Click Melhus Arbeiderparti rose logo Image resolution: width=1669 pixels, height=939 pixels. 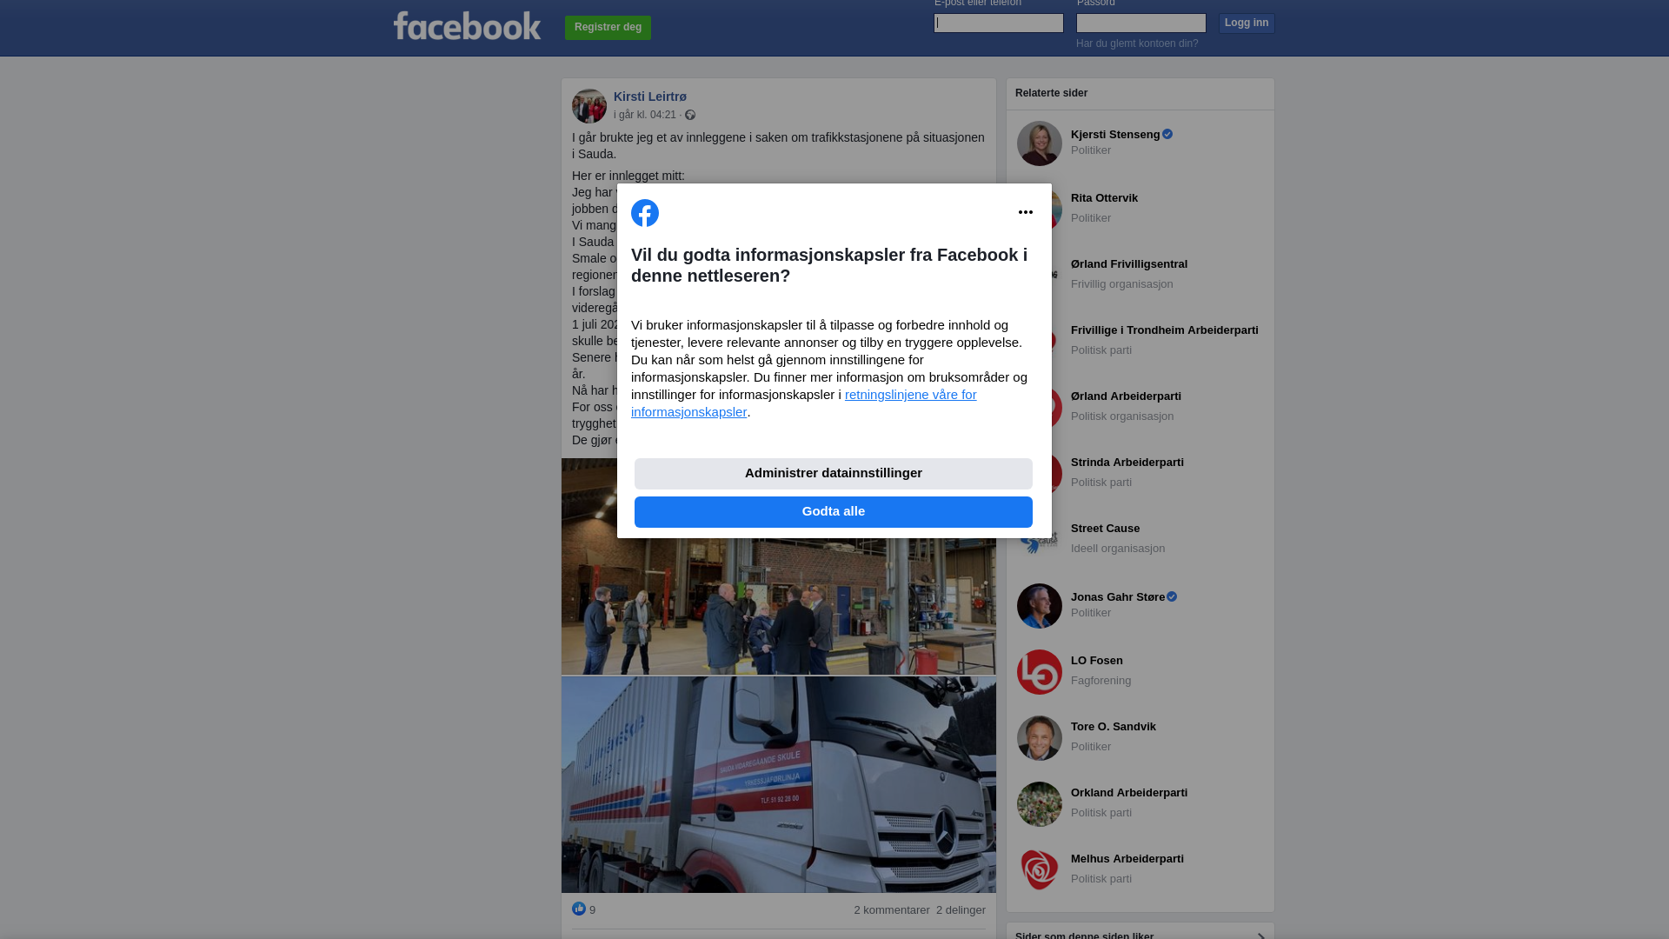tap(1040, 870)
